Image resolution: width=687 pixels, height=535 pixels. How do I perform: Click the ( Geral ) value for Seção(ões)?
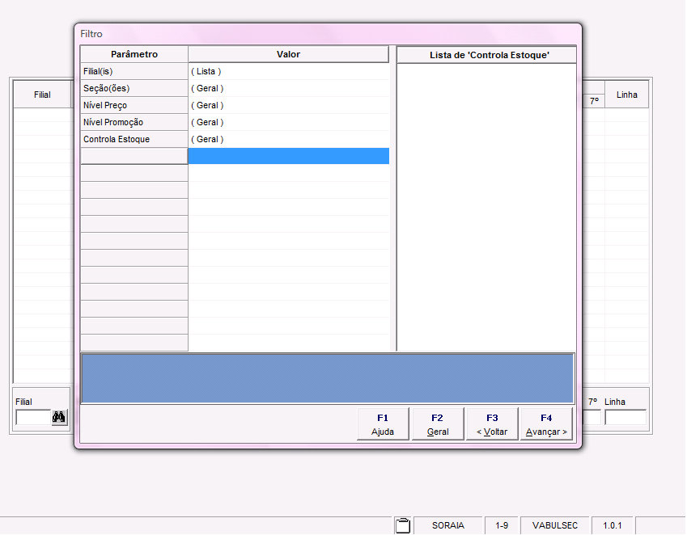(289, 88)
